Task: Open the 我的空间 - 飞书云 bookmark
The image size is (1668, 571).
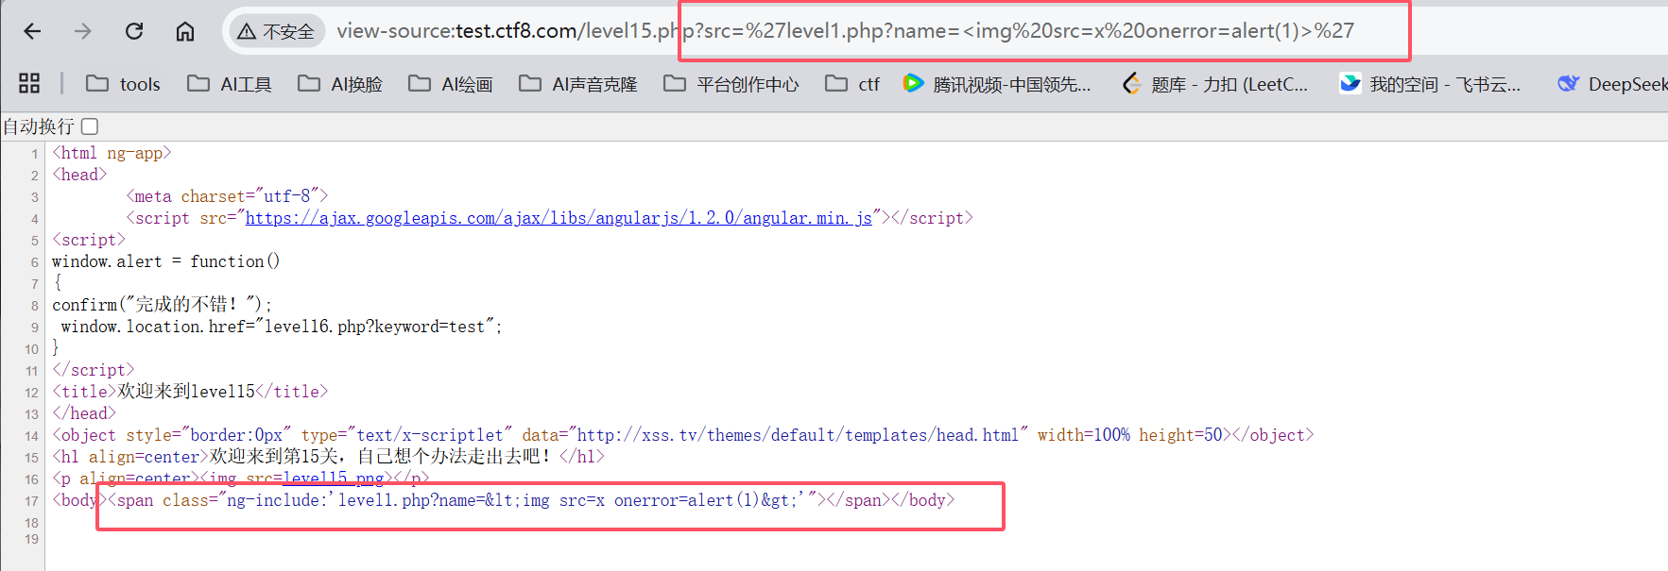Action: (x=1431, y=84)
